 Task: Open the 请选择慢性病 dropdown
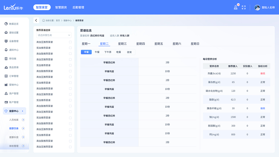pyautogui.click(x=54, y=35)
